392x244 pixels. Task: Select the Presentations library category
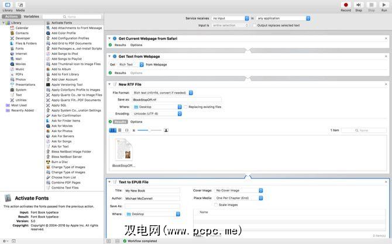pos(25,85)
